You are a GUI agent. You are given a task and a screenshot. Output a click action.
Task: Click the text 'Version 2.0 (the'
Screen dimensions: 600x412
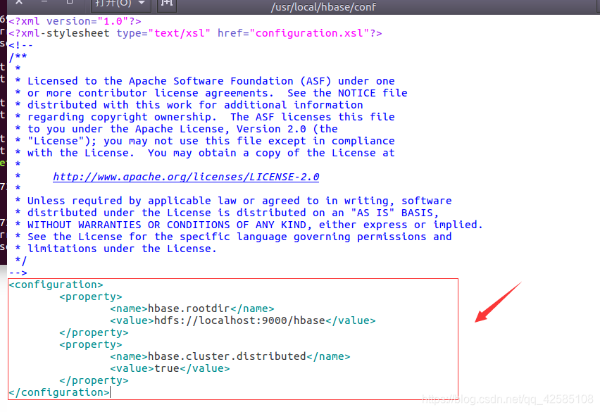(x=287, y=129)
